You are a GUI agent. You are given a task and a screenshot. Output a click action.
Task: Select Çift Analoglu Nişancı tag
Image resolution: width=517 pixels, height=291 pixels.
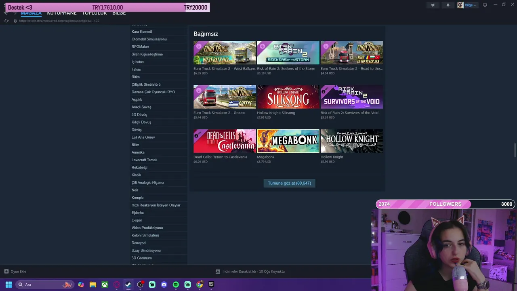[x=148, y=183]
